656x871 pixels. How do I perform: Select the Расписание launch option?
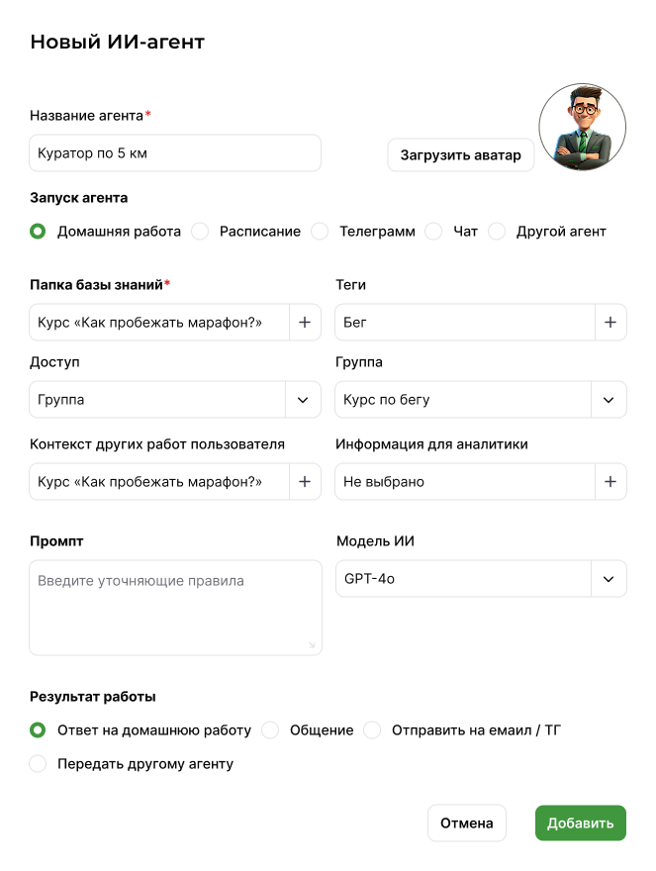[201, 232]
